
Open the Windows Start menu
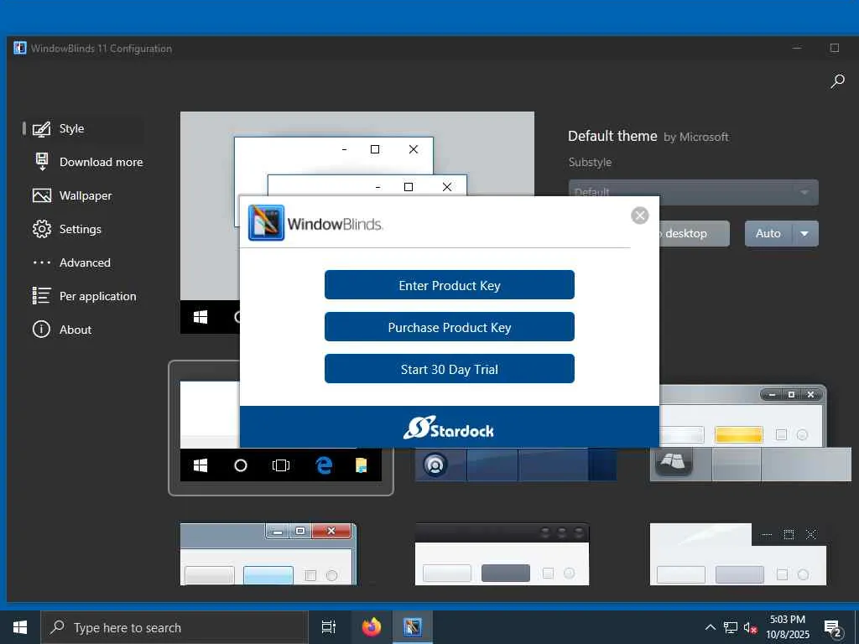(x=20, y=627)
